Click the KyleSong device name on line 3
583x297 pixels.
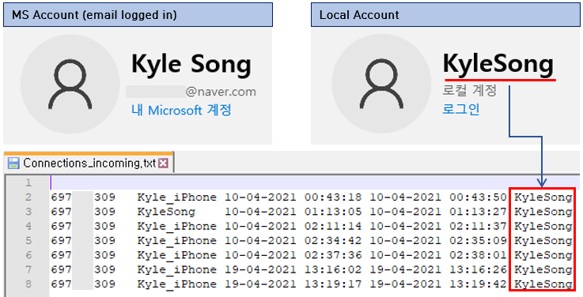166,212
